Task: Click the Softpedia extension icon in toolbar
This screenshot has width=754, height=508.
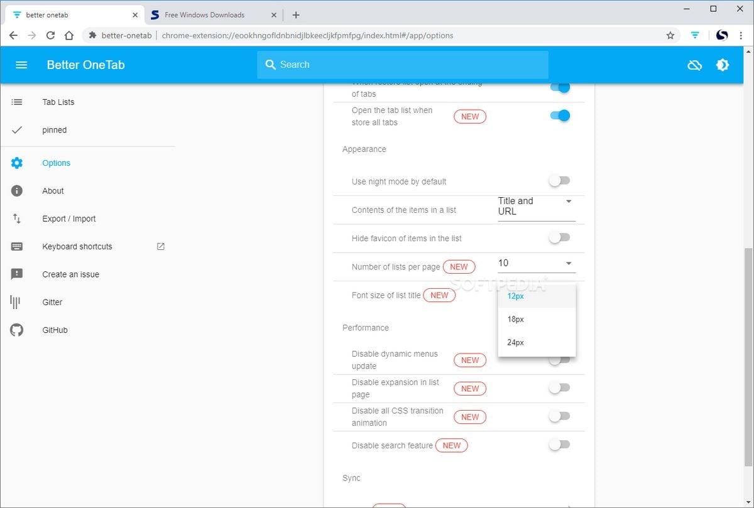Action: pyautogui.click(x=722, y=35)
